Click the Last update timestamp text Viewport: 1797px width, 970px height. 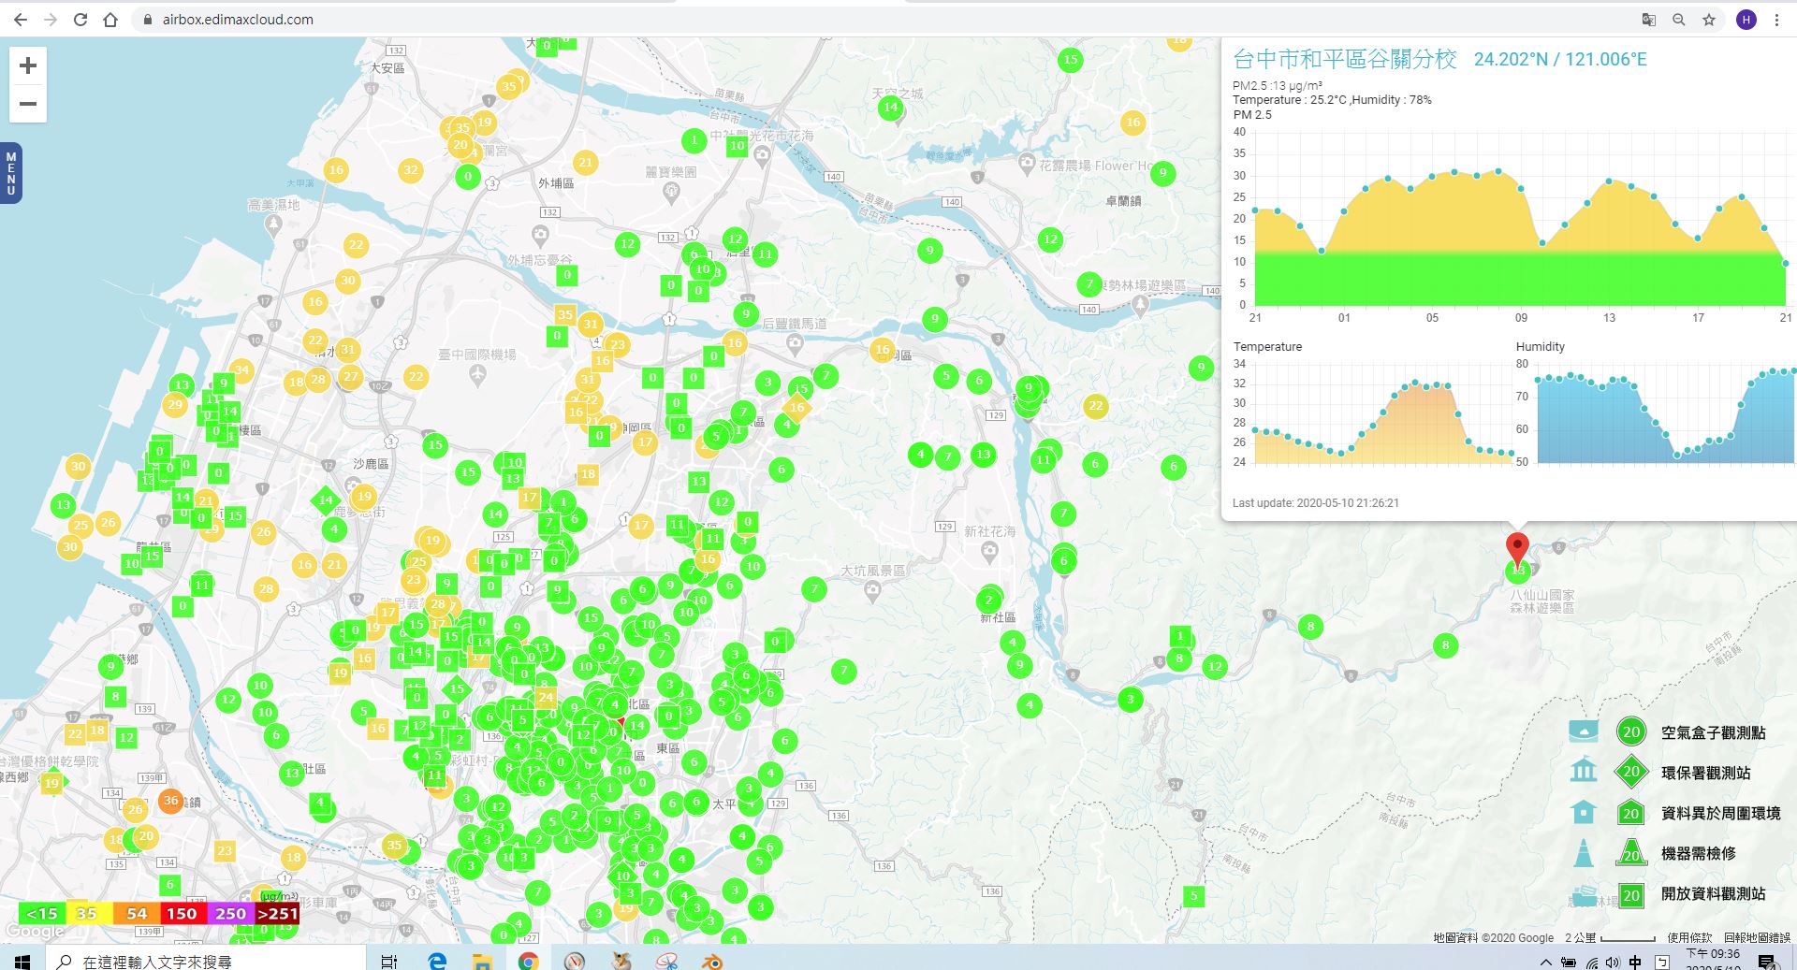click(x=1316, y=503)
